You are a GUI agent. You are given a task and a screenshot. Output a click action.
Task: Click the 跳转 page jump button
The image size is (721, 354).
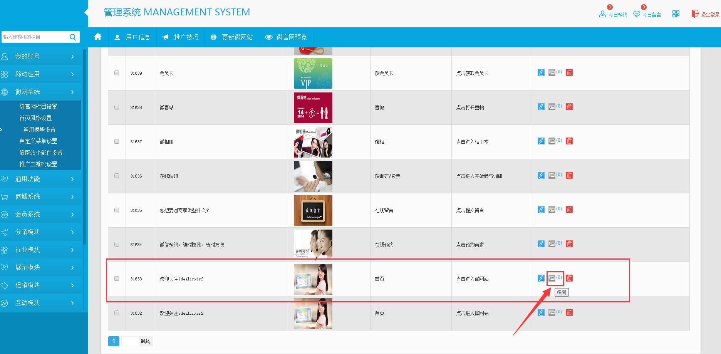click(146, 341)
